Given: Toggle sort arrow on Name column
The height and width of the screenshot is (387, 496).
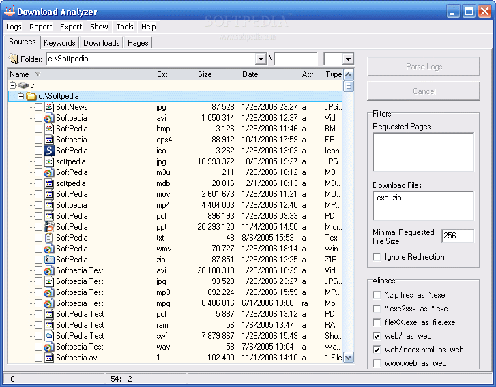Looking at the screenshot, I should [x=38, y=74].
